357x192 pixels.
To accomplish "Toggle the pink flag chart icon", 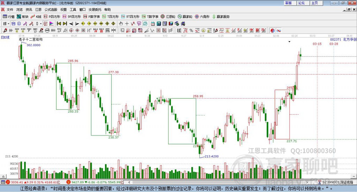I will [x=52, y=24].
